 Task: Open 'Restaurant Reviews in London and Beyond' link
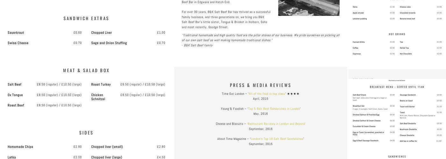tap(276, 124)
